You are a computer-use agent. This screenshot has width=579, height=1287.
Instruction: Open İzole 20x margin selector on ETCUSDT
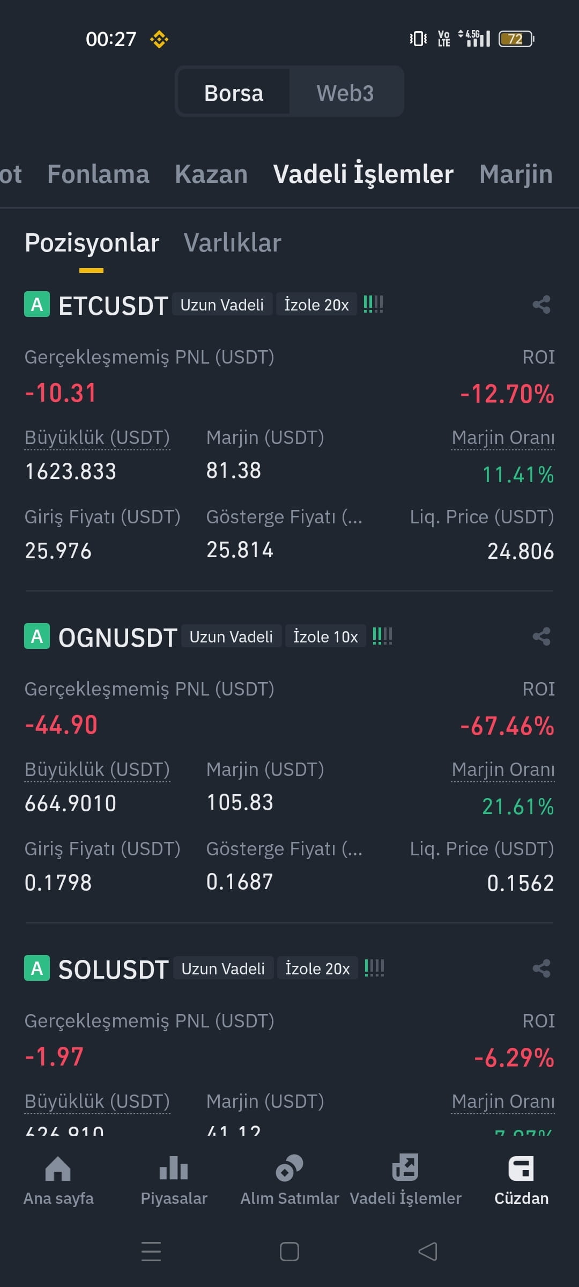(x=316, y=304)
